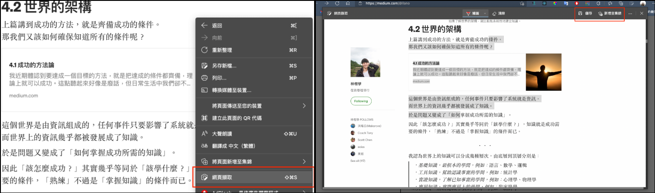
Task: Select the 清除 (Erase) tool
Action: point(499,14)
